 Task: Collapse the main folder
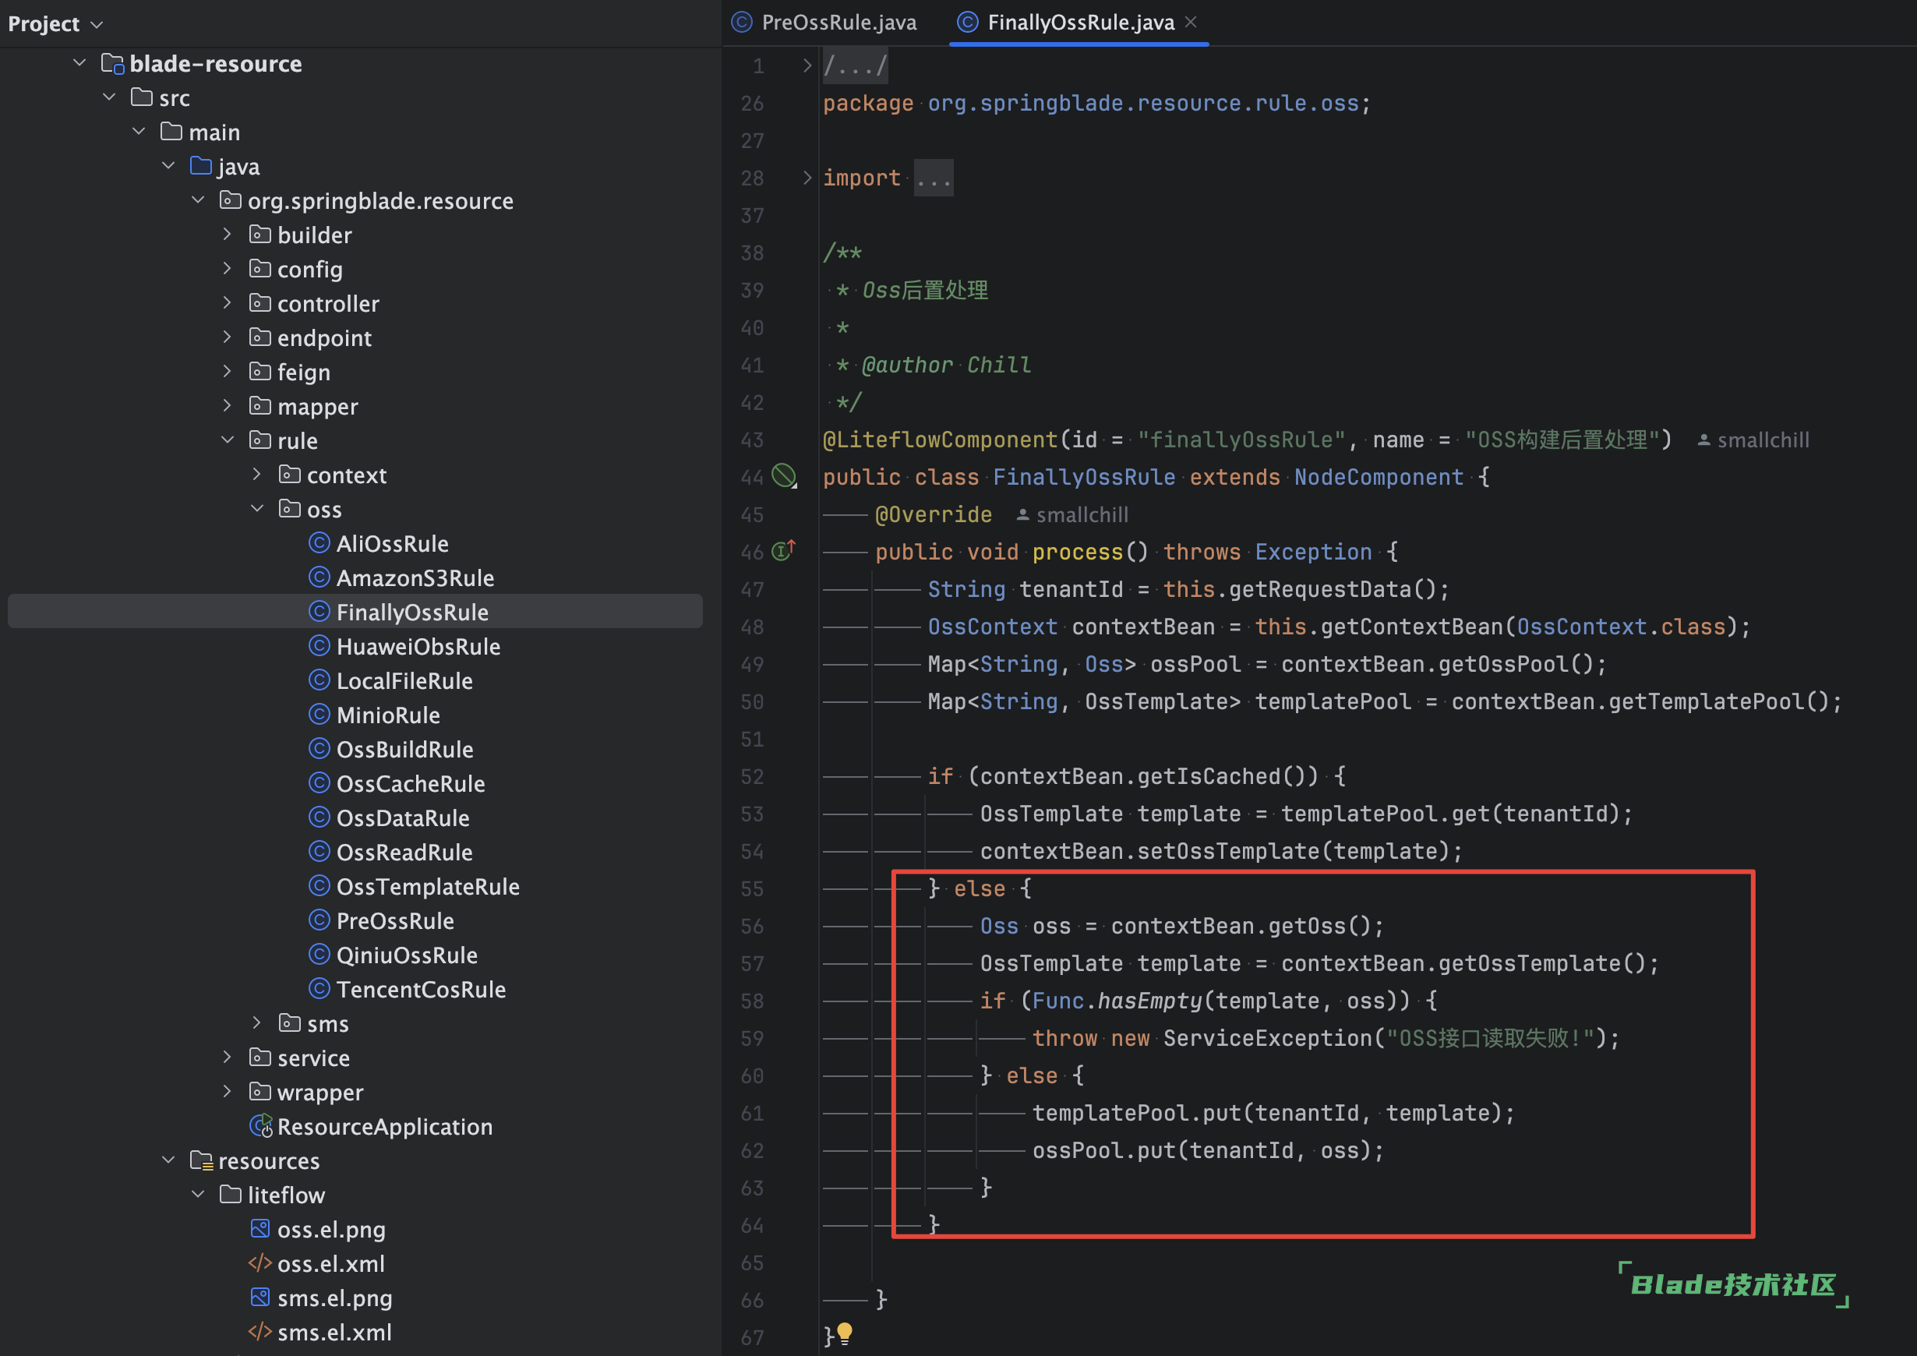pos(139,131)
